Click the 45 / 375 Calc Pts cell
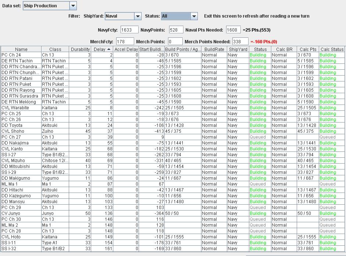The image size is (346, 256). (308, 131)
